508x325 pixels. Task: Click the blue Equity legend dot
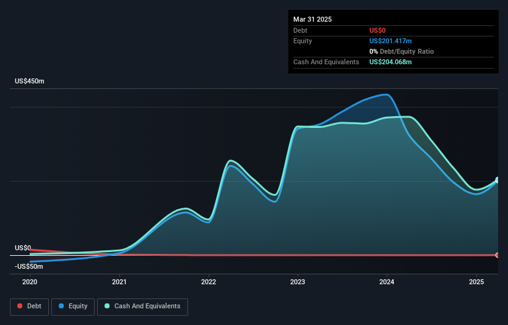coord(61,306)
